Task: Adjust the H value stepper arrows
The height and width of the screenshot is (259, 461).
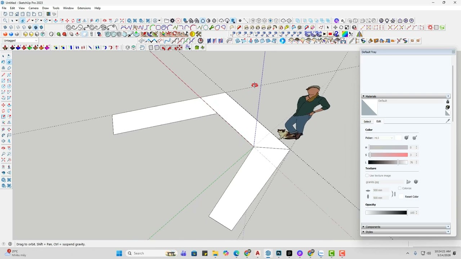Action: (x=416, y=147)
